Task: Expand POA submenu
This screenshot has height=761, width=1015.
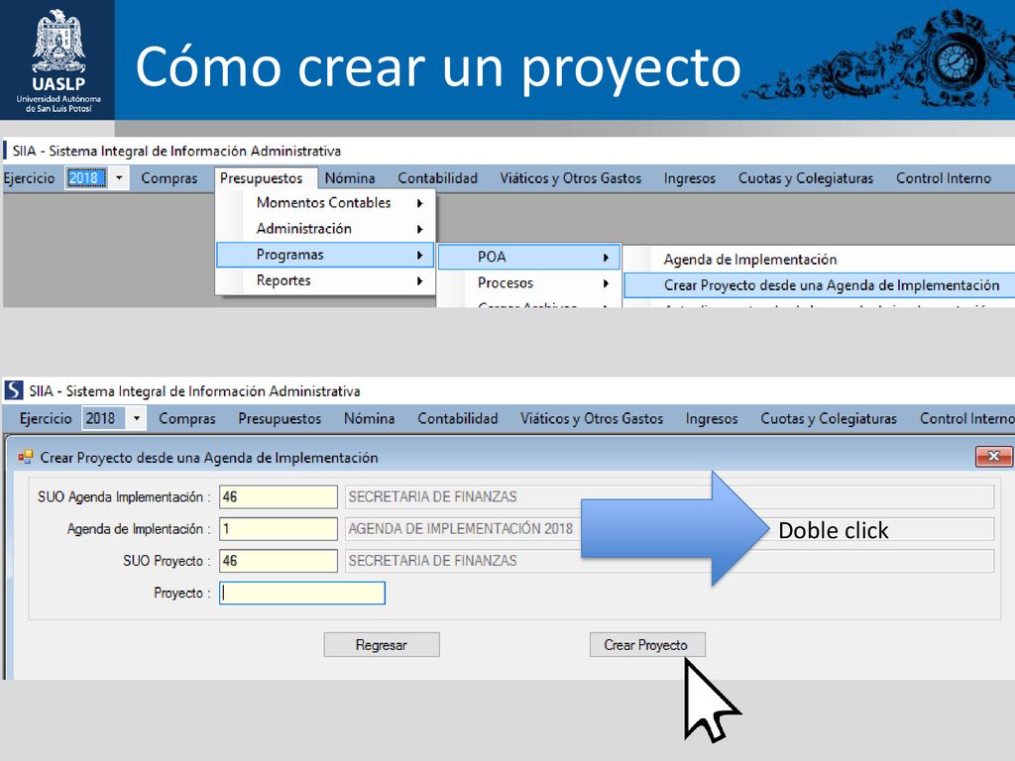Action: pyautogui.click(x=529, y=257)
